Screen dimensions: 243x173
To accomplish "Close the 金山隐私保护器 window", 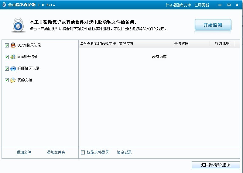I will [x=237, y=5].
